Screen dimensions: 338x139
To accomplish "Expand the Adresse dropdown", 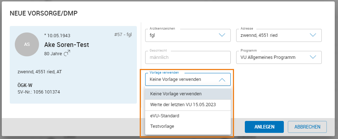I will (279, 35).
